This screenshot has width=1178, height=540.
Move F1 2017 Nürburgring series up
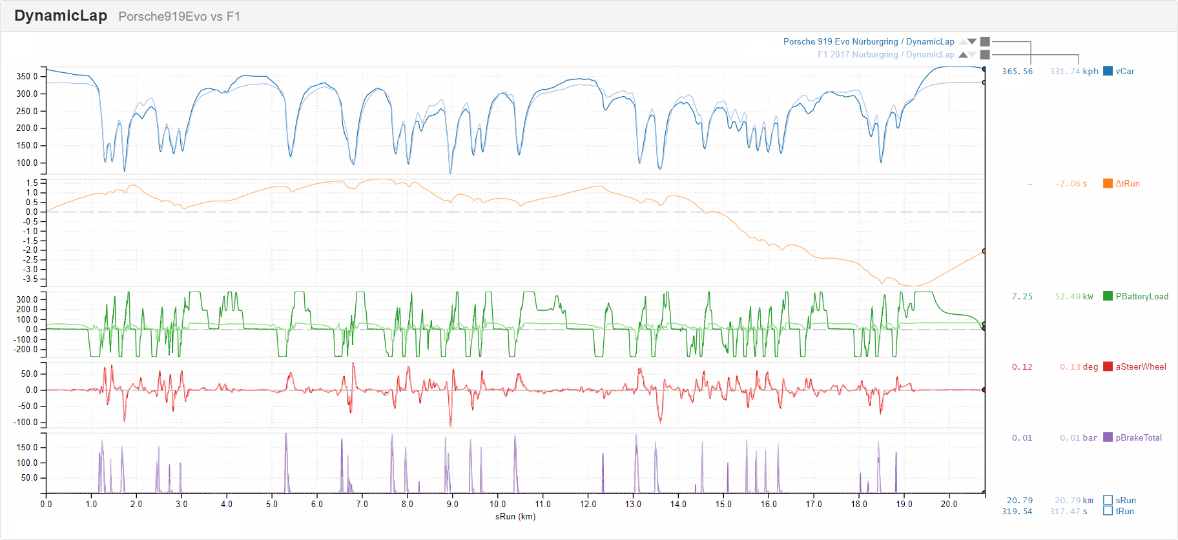[963, 55]
